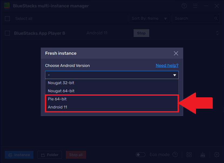224x163 pixels.
Task: Enable the Eco mode toggle switch
Action: click(x=140, y=154)
